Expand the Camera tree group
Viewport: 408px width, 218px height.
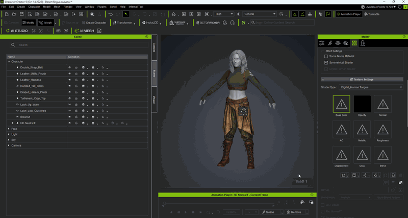[x=9, y=146]
